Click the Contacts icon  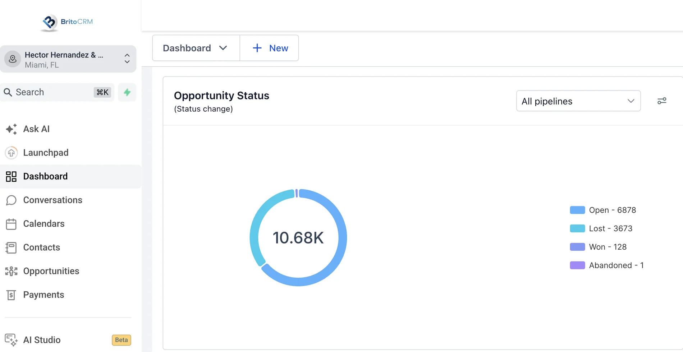coord(11,247)
